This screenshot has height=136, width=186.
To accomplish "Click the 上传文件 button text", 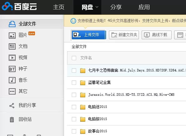I will [x=91, y=35].
